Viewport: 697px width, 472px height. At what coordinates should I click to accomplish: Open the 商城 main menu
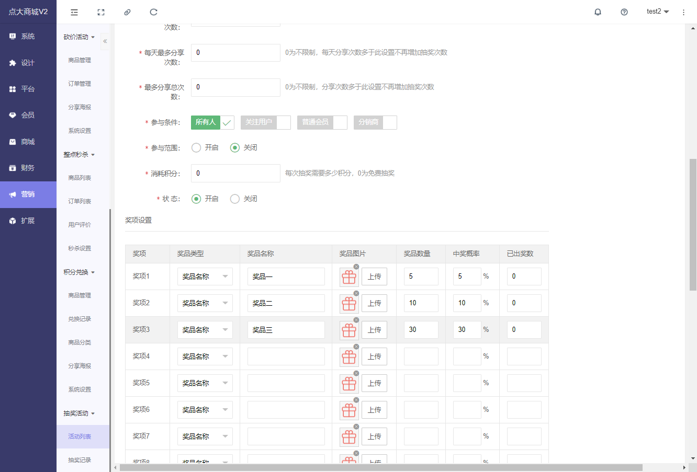28,142
